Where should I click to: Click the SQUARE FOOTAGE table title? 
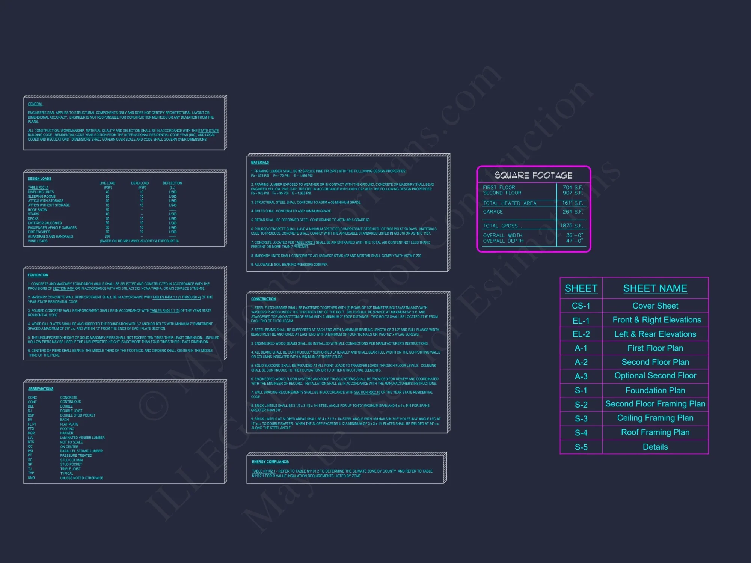pyautogui.click(x=533, y=175)
